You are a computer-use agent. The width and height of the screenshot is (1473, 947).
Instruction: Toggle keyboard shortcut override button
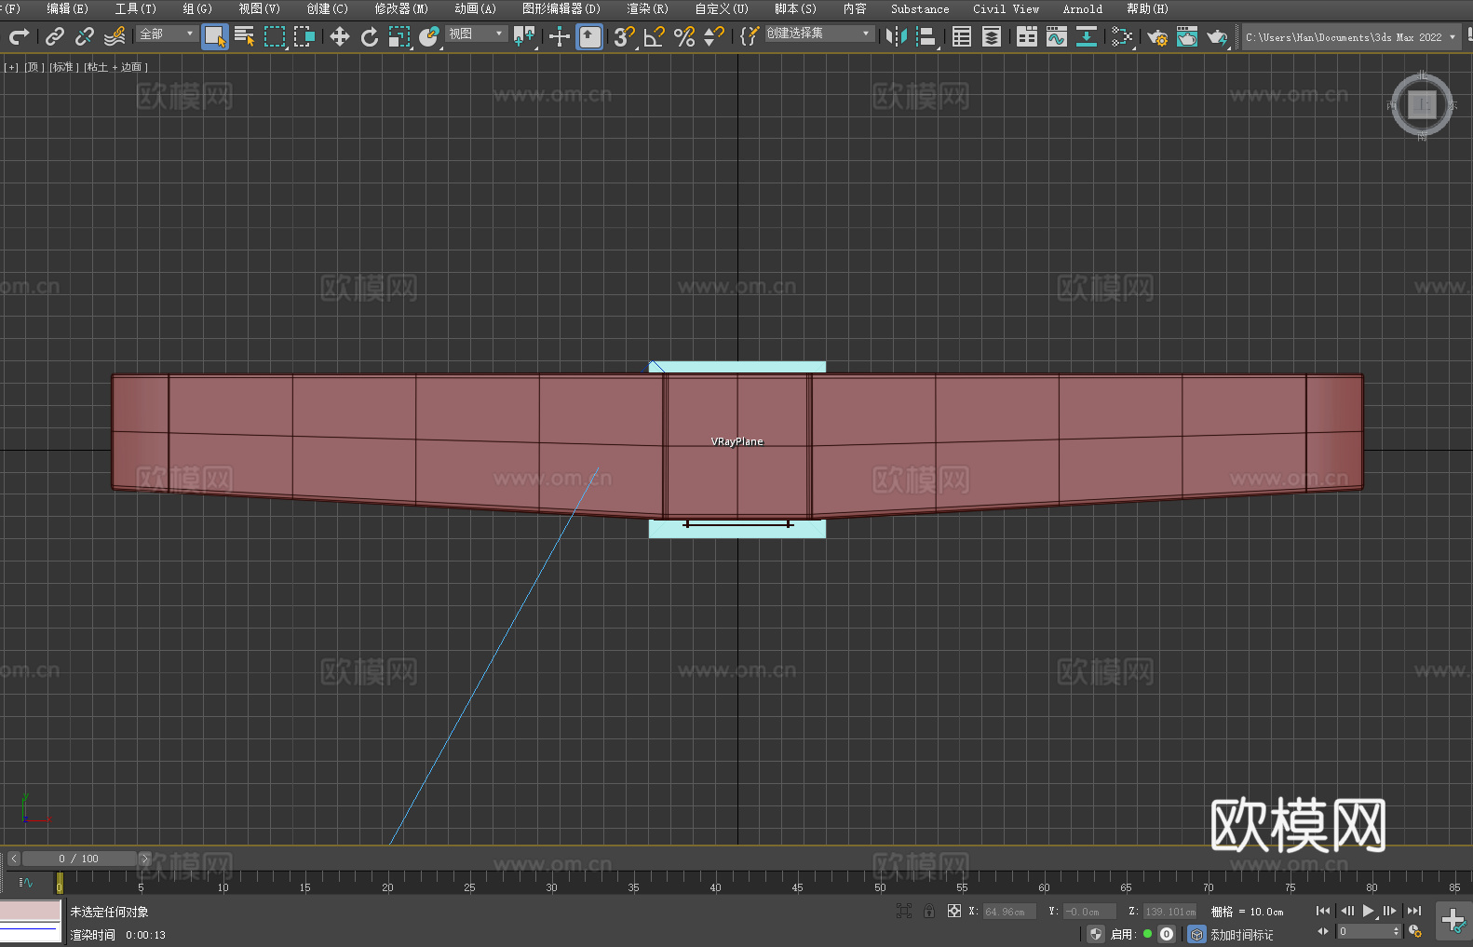point(589,36)
